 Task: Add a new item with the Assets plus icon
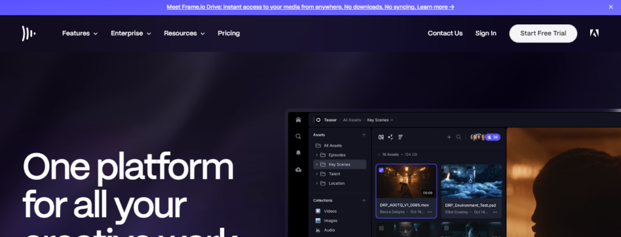364,135
